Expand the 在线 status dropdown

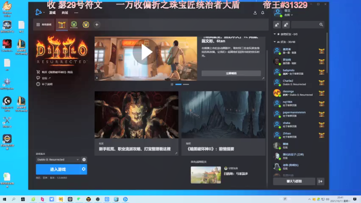288,15
